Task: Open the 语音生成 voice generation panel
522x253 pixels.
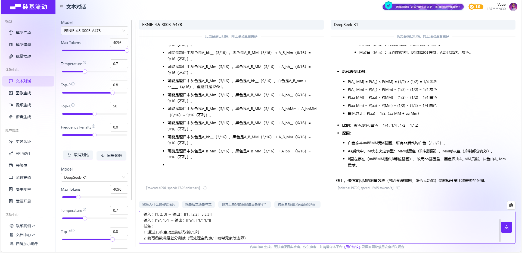Action: click(x=23, y=117)
